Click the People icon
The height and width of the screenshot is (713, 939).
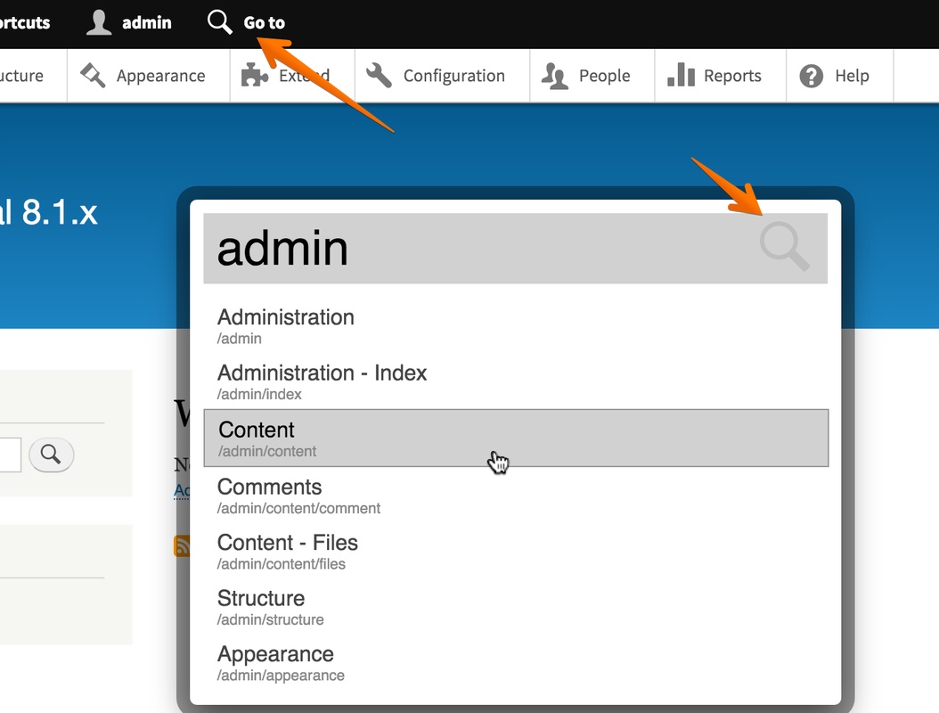coord(554,76)
